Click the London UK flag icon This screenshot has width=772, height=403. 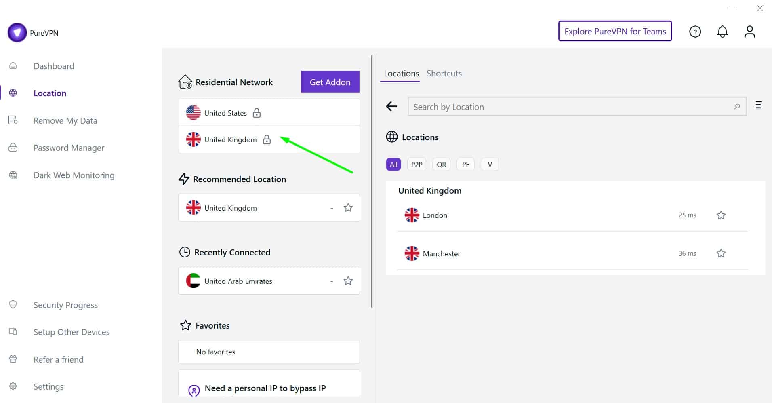click(412, 215)
